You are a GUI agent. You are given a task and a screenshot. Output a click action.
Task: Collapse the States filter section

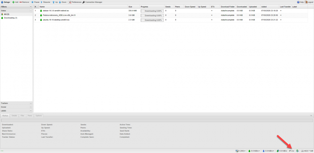(31, 11)
